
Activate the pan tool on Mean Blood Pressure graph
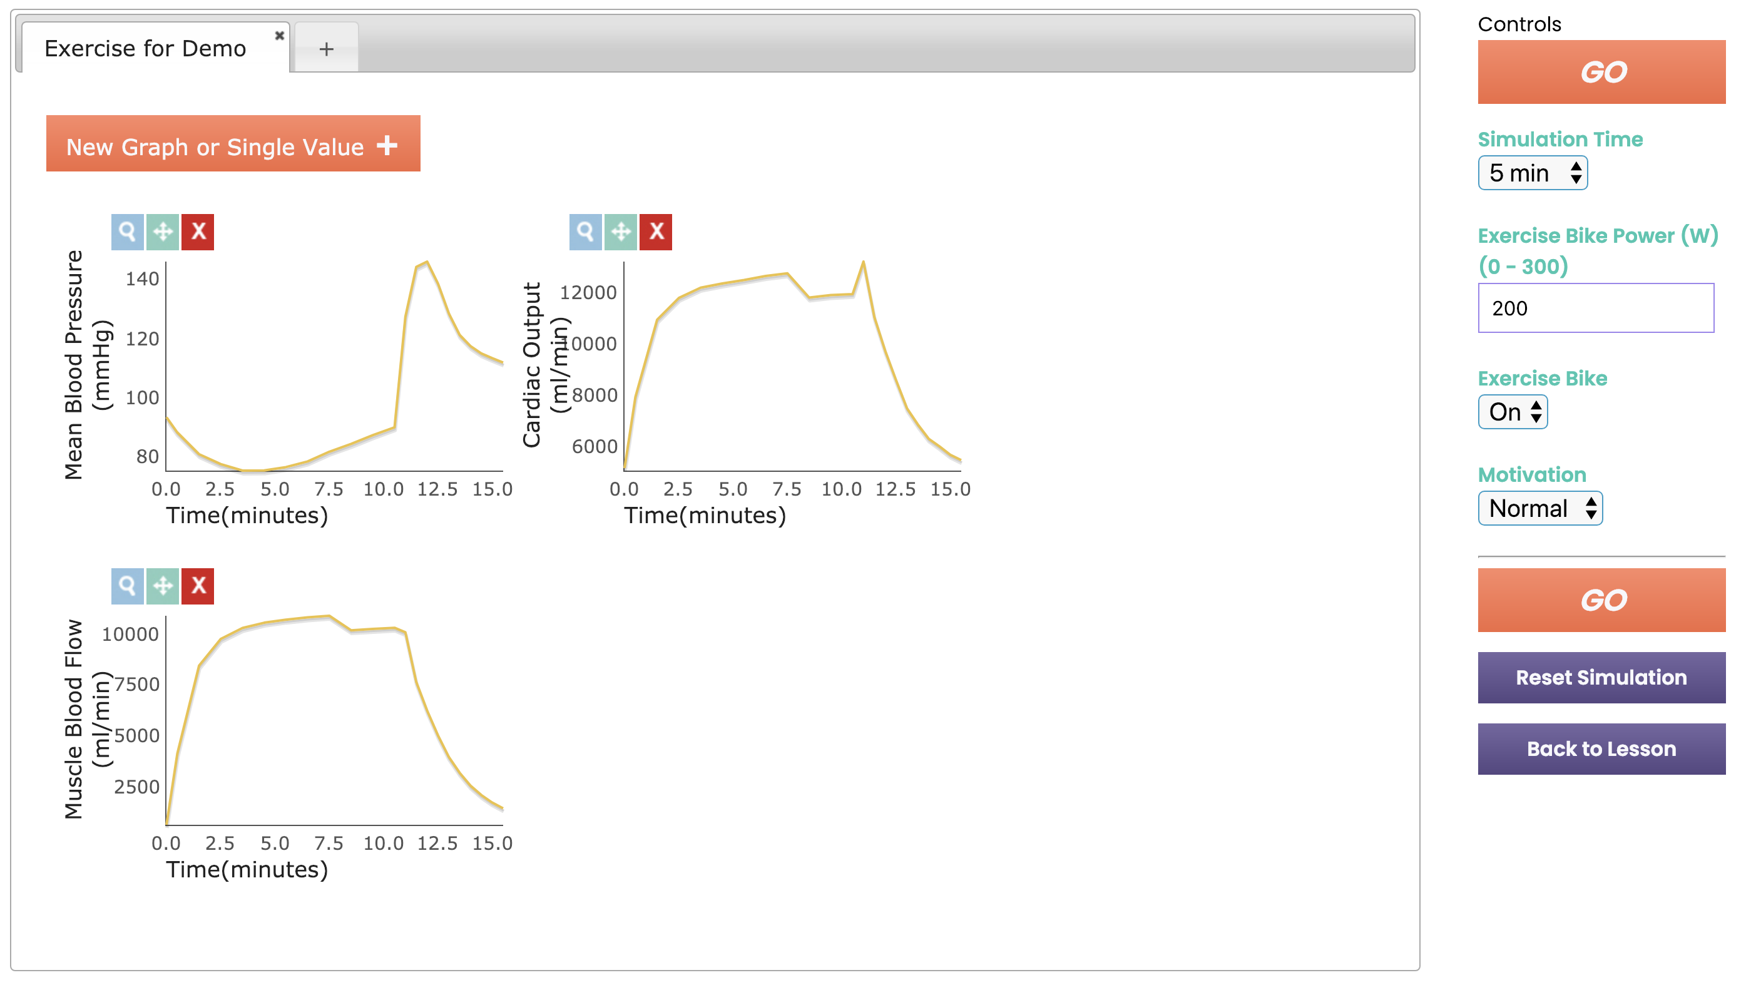[163, 232]
